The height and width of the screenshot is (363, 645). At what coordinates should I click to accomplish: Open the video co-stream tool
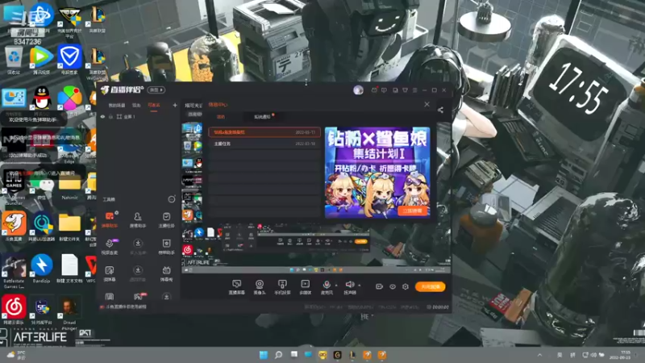110,246
